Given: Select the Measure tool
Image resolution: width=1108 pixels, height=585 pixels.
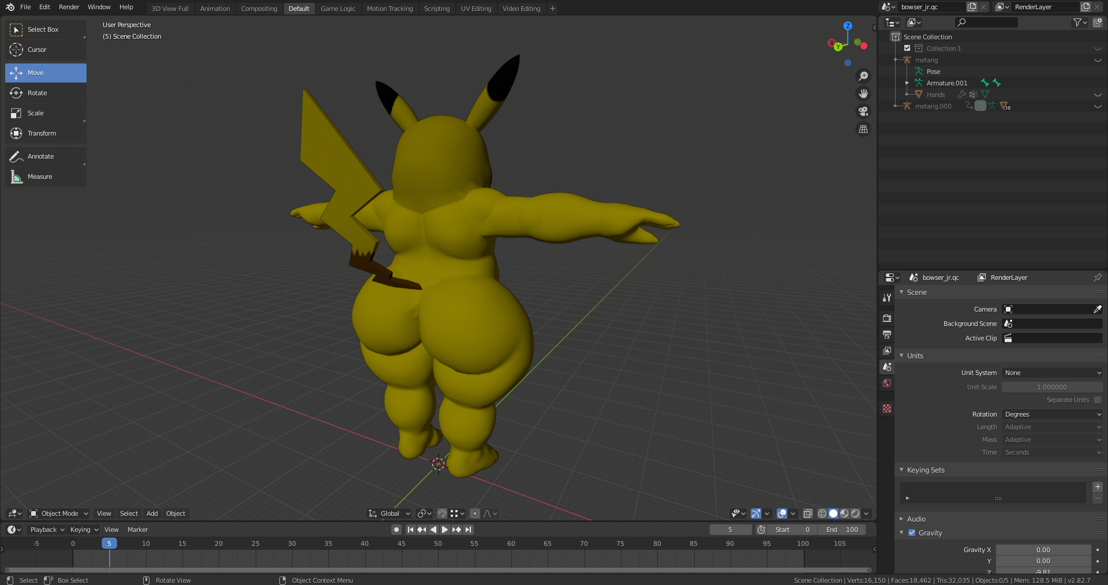Looking at the screenshot, I should [x=46, y=177].
